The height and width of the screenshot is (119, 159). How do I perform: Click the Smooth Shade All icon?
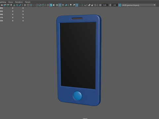pyautogui.click(x=51, y=5)
